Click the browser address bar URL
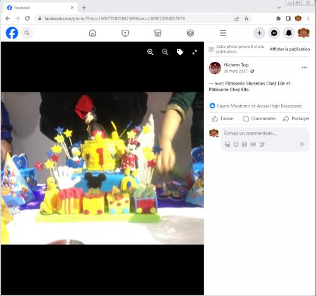The height and width of the screenshot is (296, 316). (114, 18)
